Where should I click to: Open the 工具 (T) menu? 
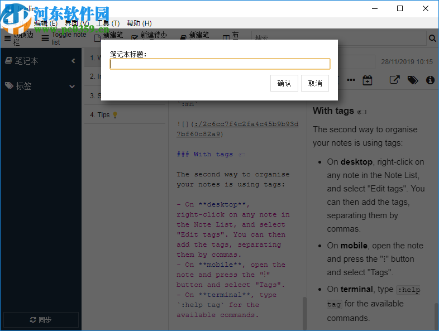coord(108,23)
